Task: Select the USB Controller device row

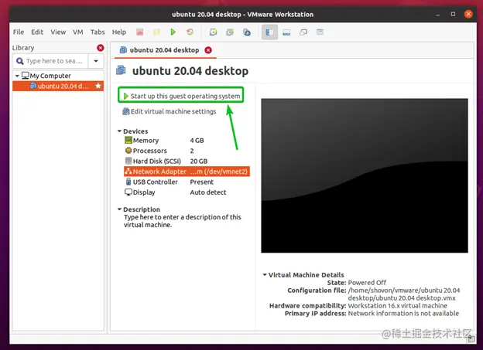Action: pyautogui.click(x=187, y=182)
